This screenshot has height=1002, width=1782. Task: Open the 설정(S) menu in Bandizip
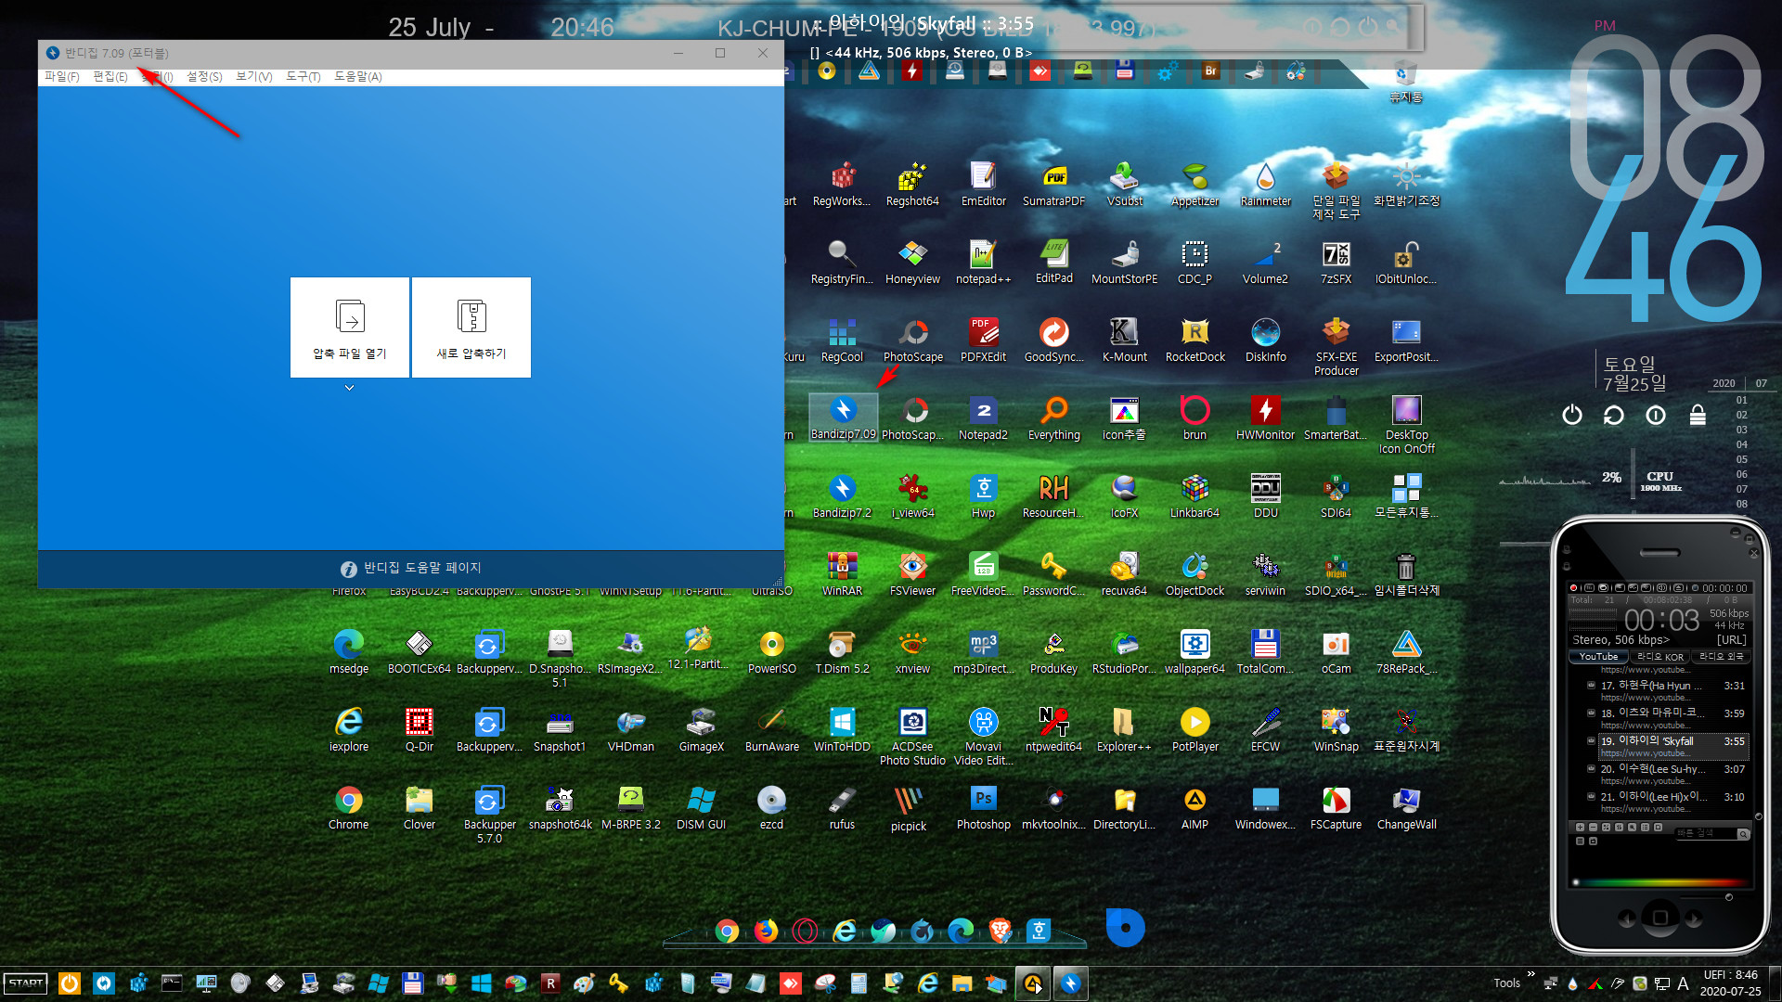tap(204, 77)
